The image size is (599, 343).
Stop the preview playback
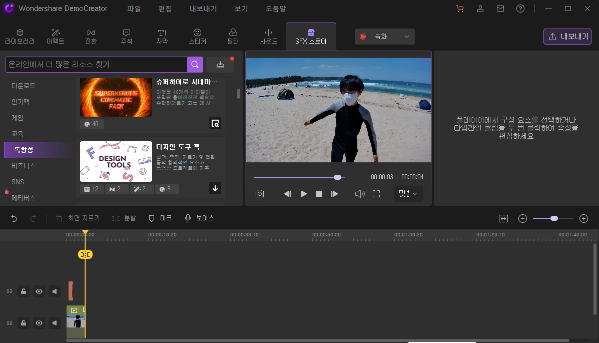tap(319, 194)
